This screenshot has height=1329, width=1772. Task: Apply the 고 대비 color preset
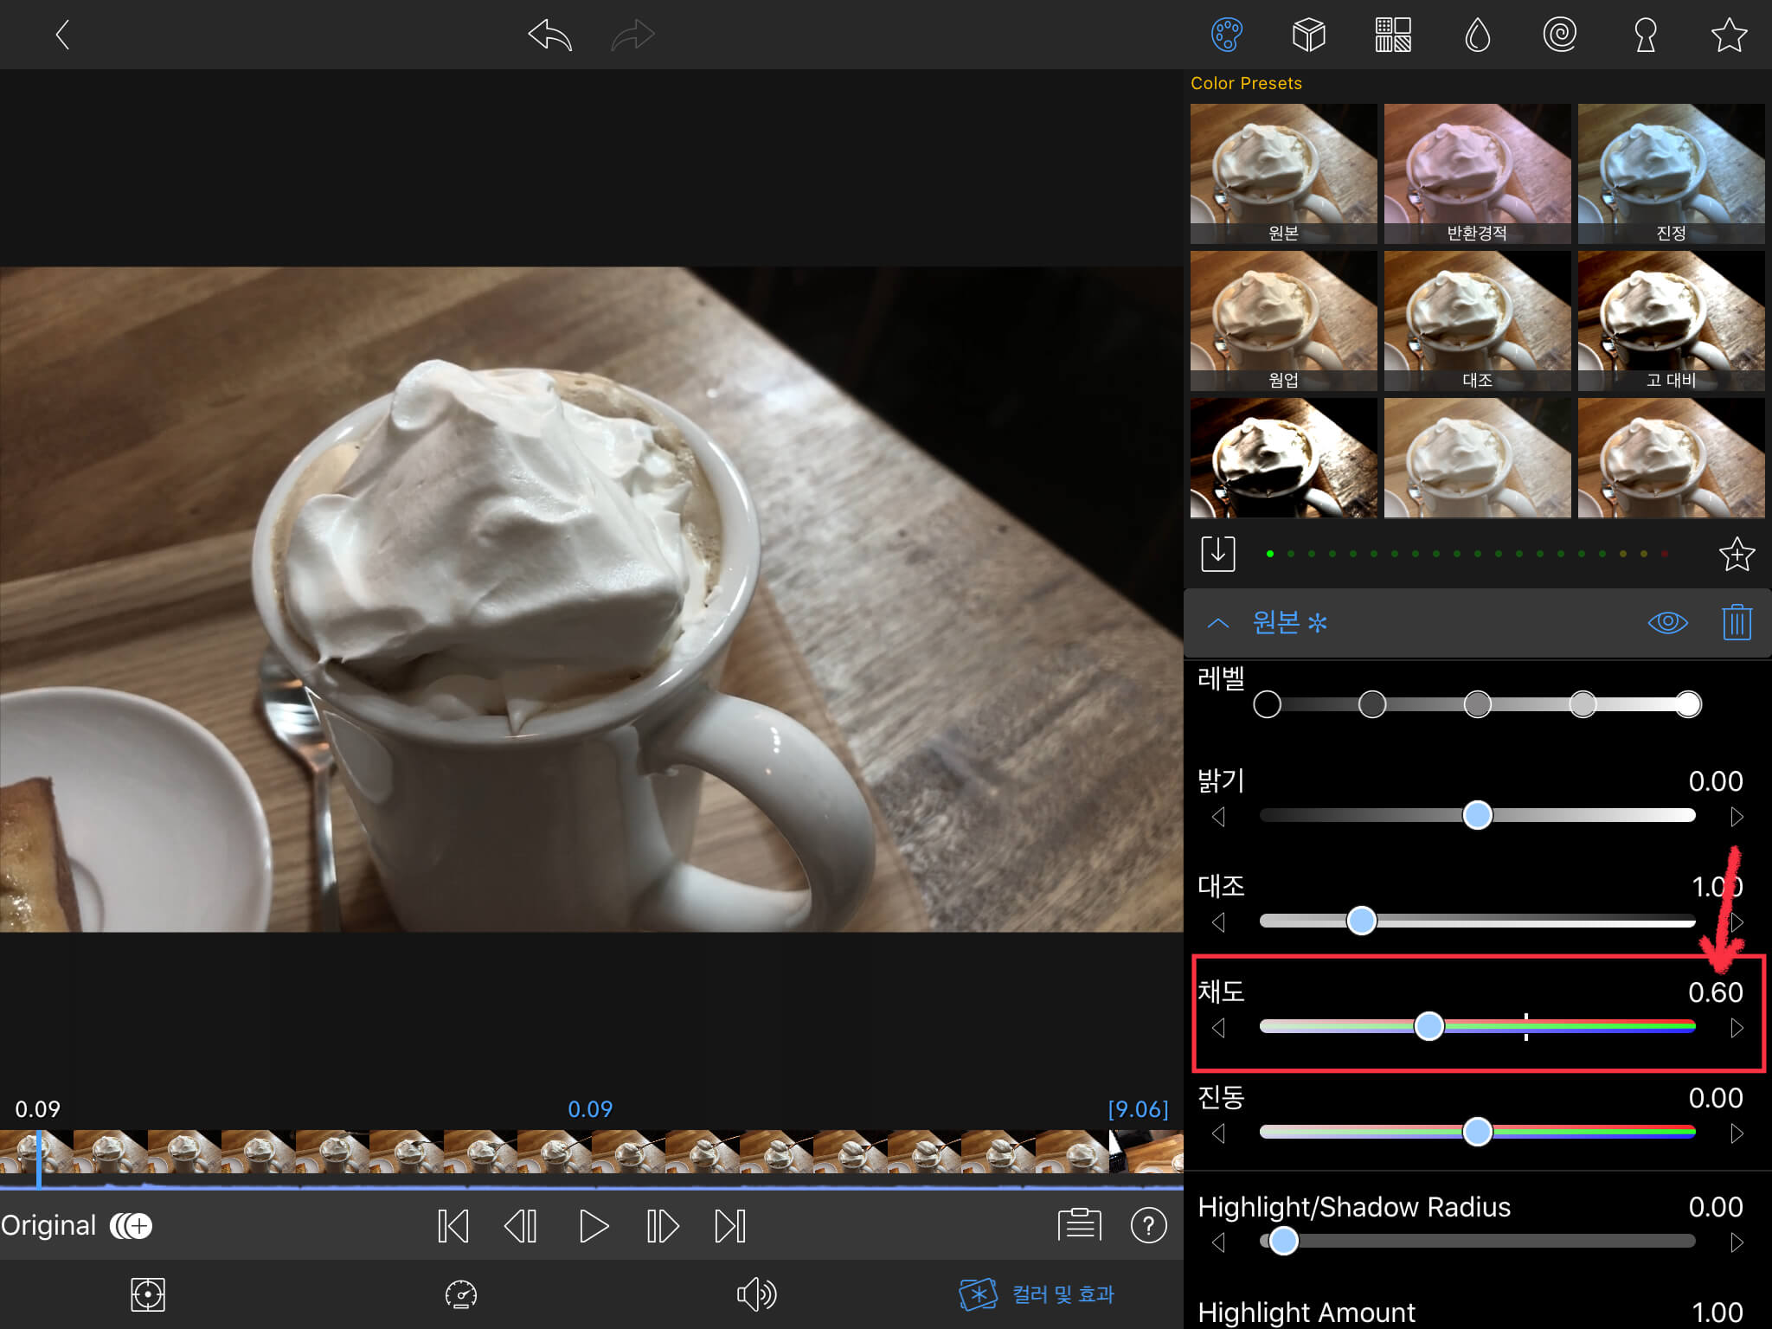pos(1671,320)
